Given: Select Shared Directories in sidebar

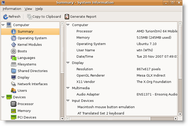Looking at the screenshot, I should (32, 71).
